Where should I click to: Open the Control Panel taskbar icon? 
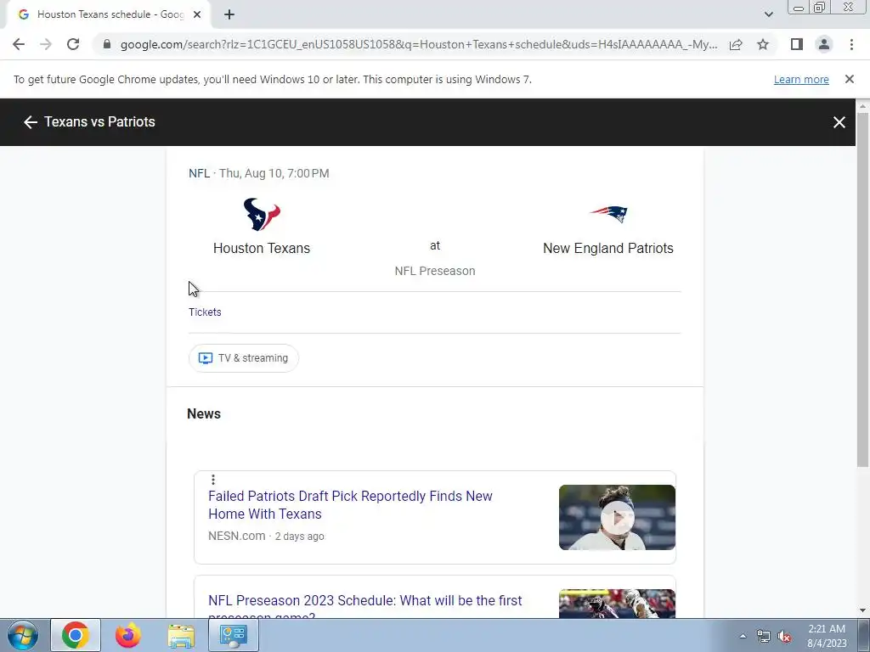(233, 635)
